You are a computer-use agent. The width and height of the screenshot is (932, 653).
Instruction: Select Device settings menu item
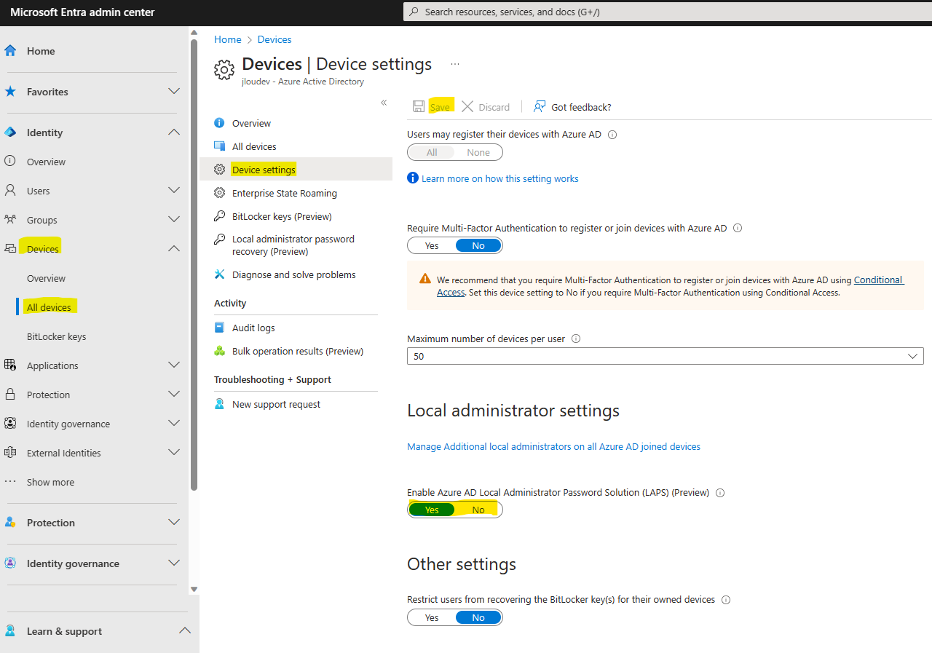(296, 170)
